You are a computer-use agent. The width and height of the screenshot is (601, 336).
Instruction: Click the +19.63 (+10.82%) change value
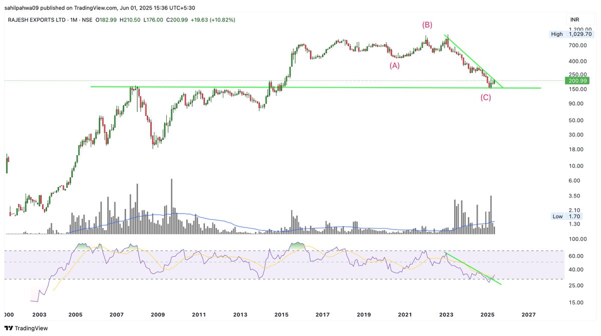tap(213, 19)
